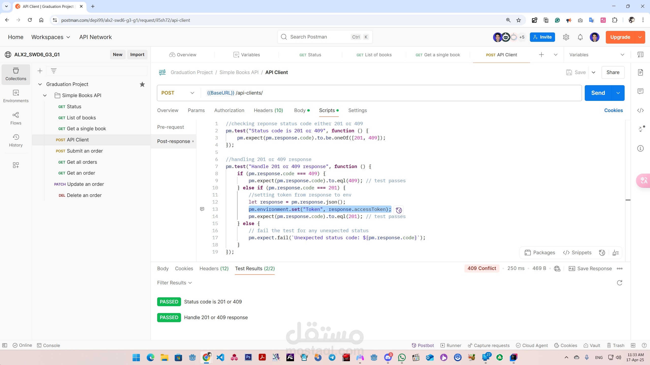Viewport: 650px width, 365px height.
Task: Expand the Filter Results dropdown
Action: click(174, 283)
